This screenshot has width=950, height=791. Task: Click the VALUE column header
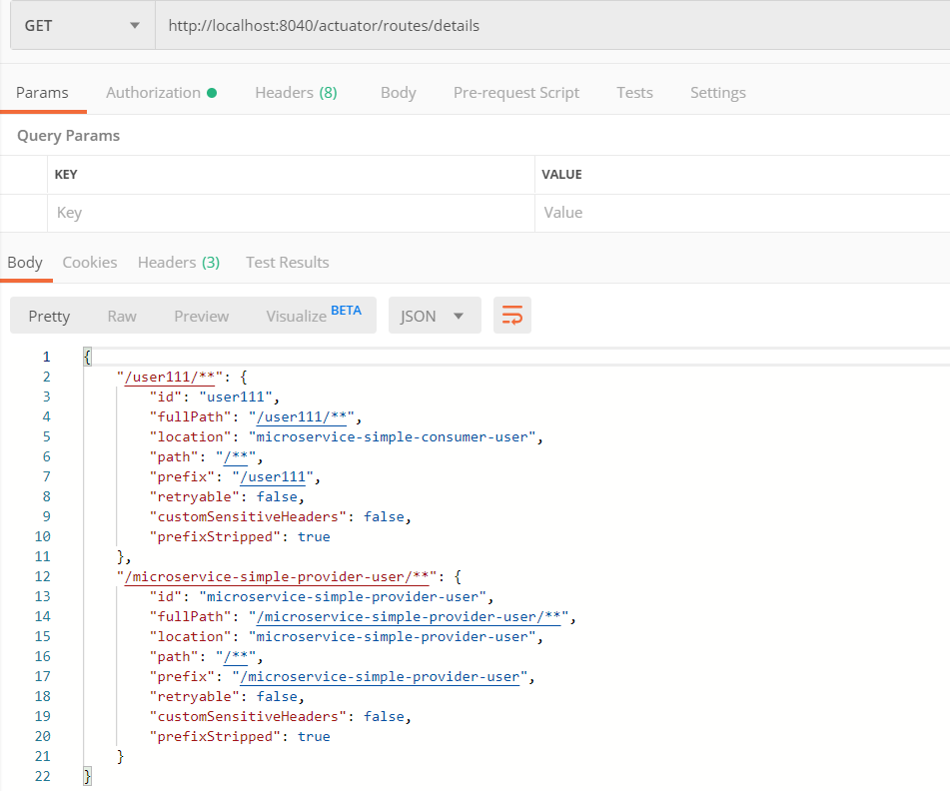[561, 175]
